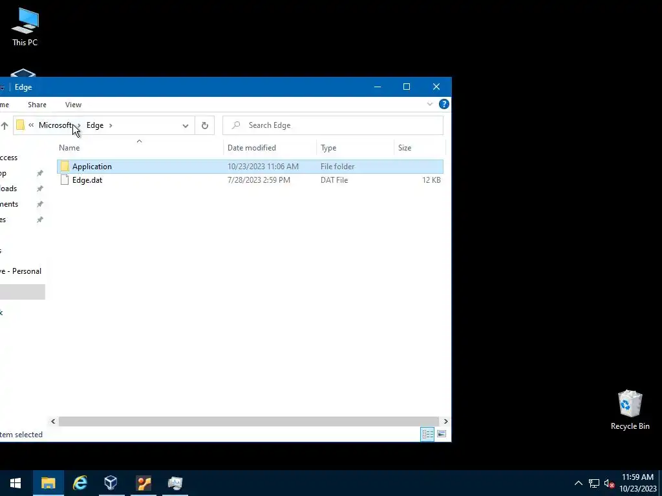Show hidden system tray icons
The image size is (662, 496).
click(x=579, y=483)
